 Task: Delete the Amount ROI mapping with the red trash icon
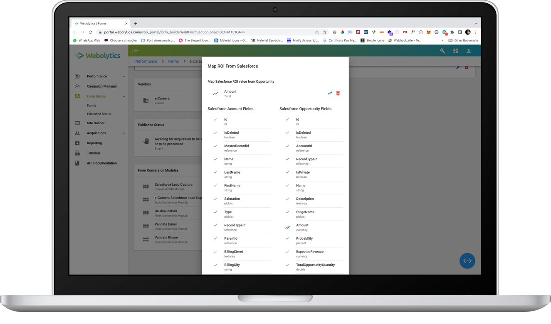point(338,93)
